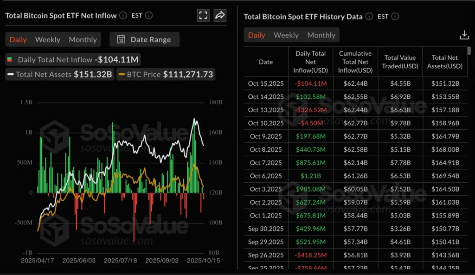Click info icon next to history EST
This screenshot has height=275, width=475.
(395, 17)
